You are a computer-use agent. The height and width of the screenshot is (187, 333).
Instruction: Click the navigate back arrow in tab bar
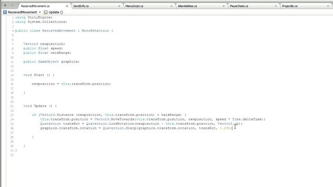tap(5, 6)
